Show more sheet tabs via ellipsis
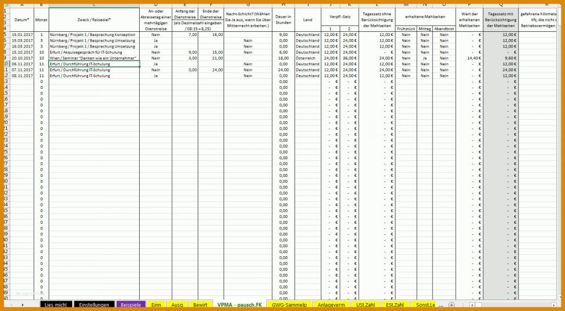 (441, 305)
